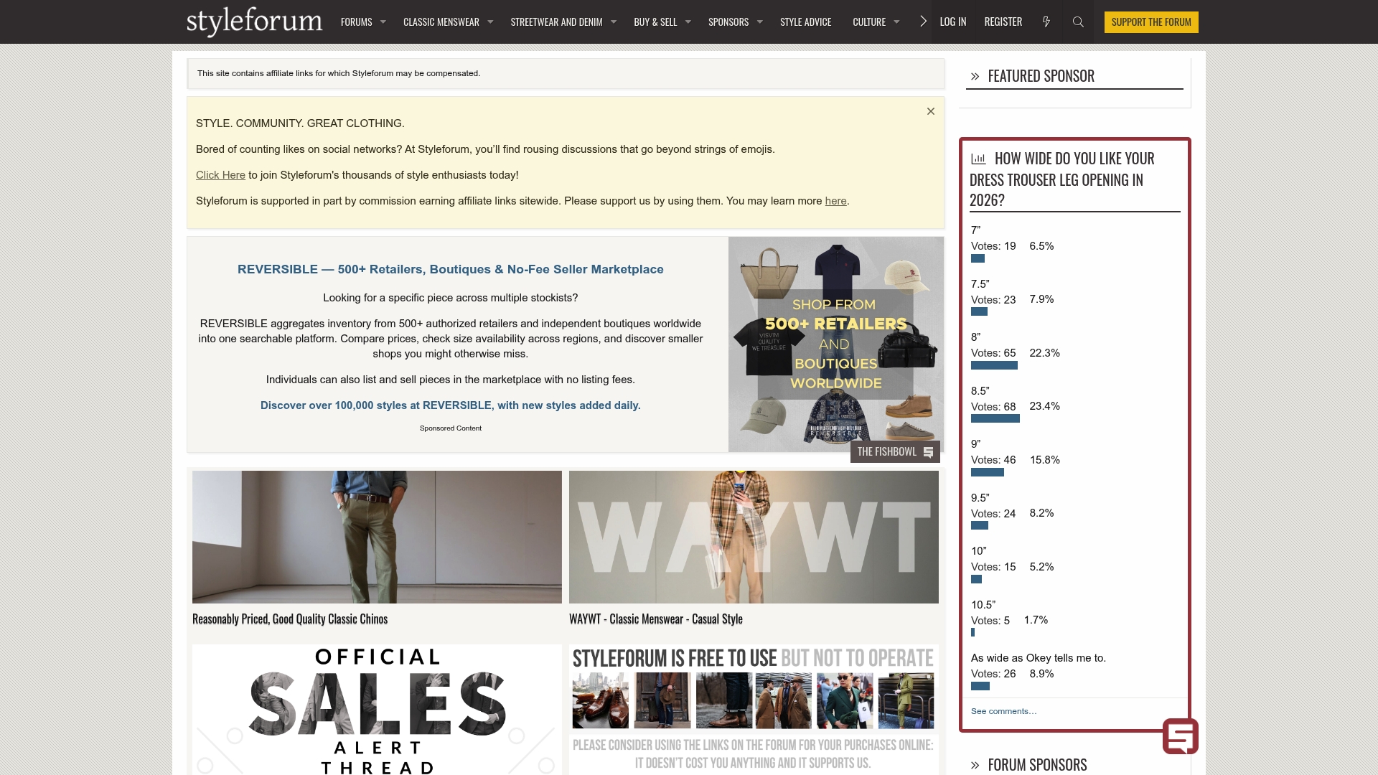The image size is (1378, 775).
Task: Click the Support the Forum button
Action: click(1150, 22)
